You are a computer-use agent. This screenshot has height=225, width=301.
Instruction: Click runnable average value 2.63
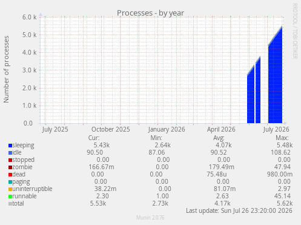pyautogui.click(x=222, y=196)
